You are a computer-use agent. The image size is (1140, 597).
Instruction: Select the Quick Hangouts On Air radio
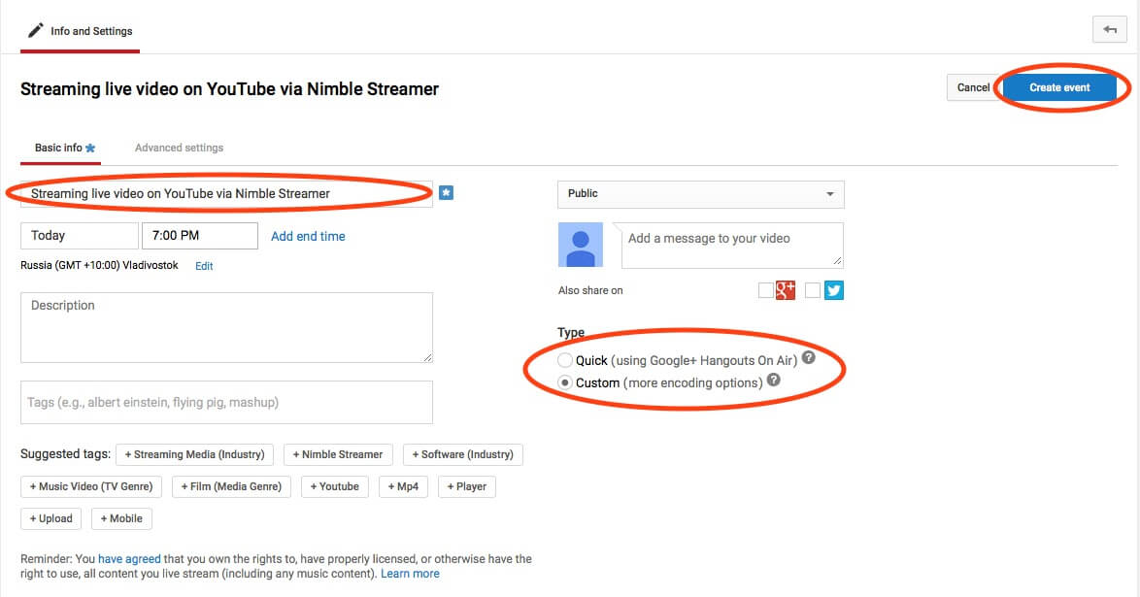tap(565, 360)
